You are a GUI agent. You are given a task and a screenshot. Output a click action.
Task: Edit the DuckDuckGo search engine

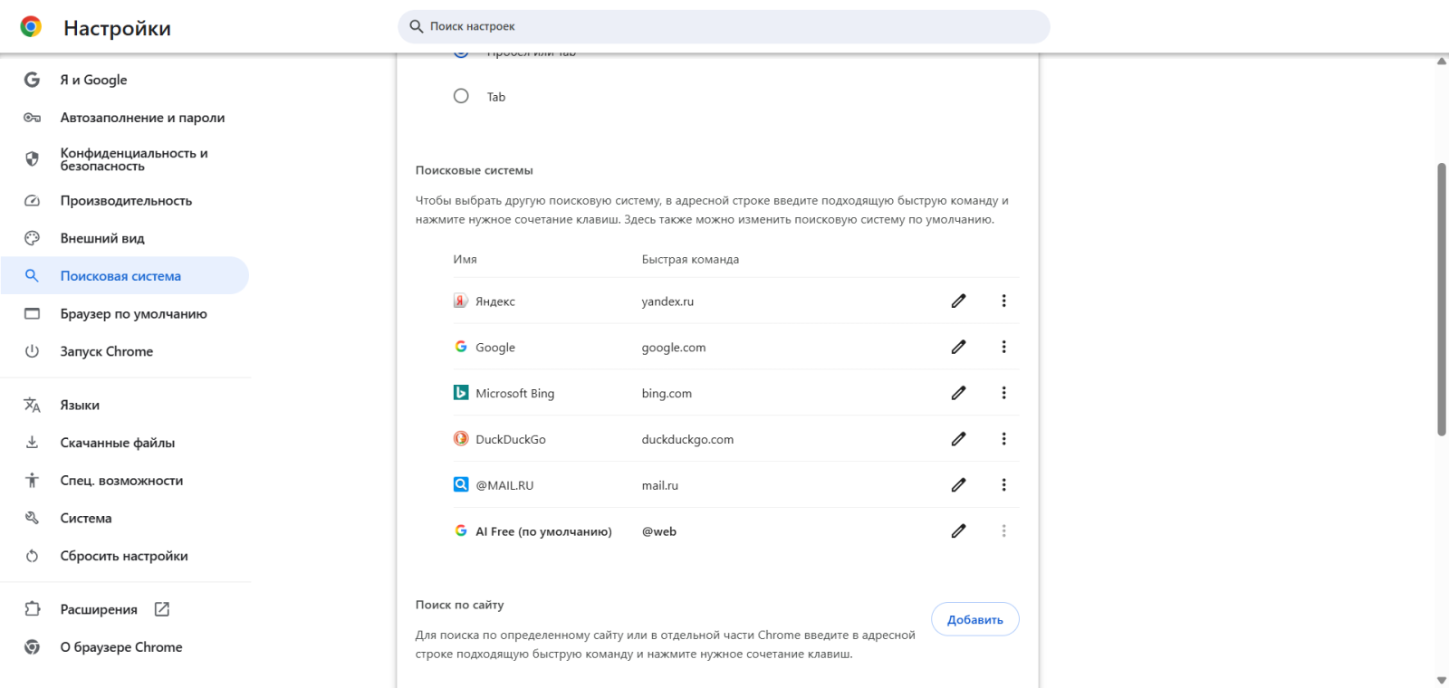pos(958,439)
